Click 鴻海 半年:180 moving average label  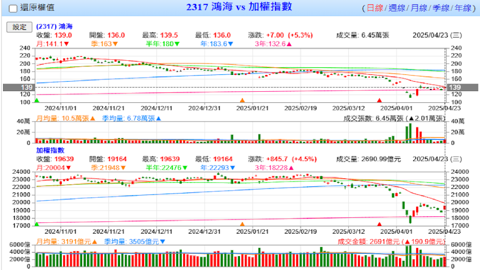(163, 44)
